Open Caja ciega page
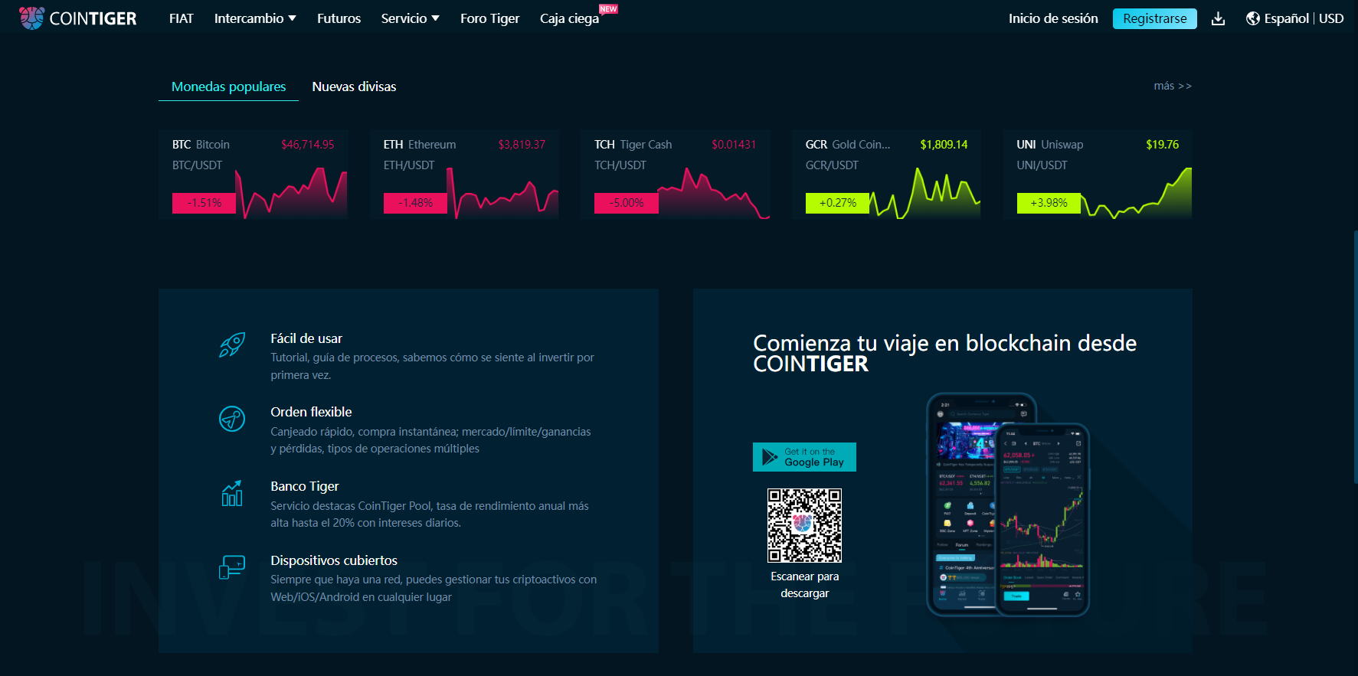This screenshot has height=676, width=1358. (569, 18)
